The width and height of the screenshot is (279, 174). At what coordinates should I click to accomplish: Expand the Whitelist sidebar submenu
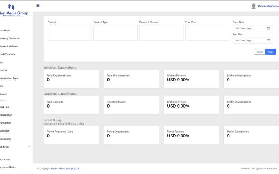(x=29, y=147)
